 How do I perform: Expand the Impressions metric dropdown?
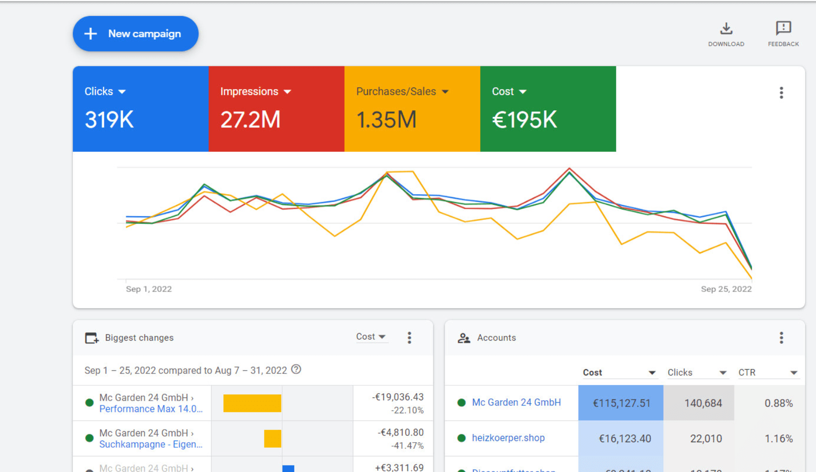[288, 92]
